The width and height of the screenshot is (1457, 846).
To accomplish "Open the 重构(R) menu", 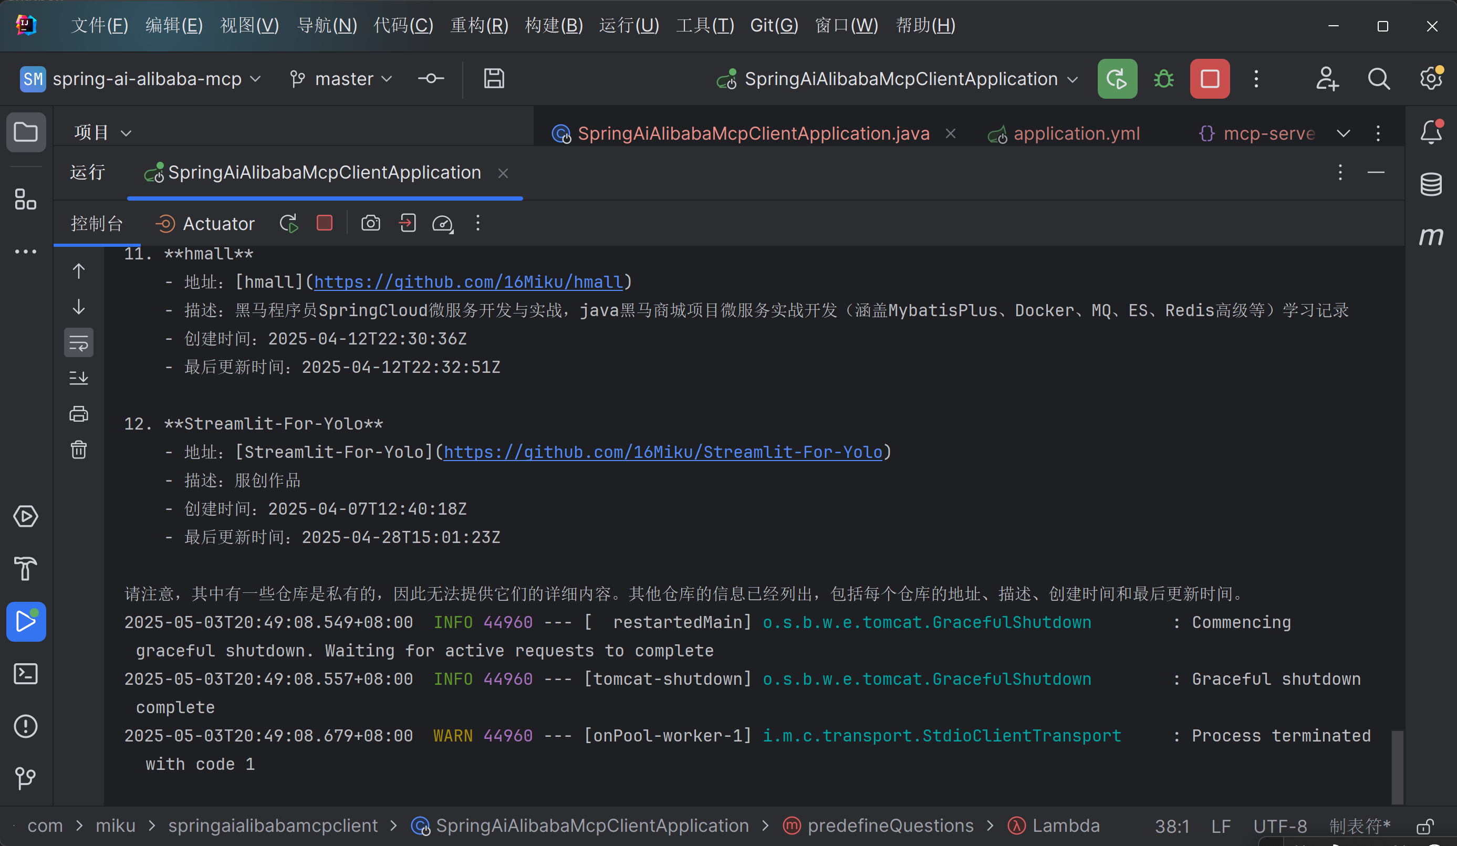I will (x=478, y=25).
